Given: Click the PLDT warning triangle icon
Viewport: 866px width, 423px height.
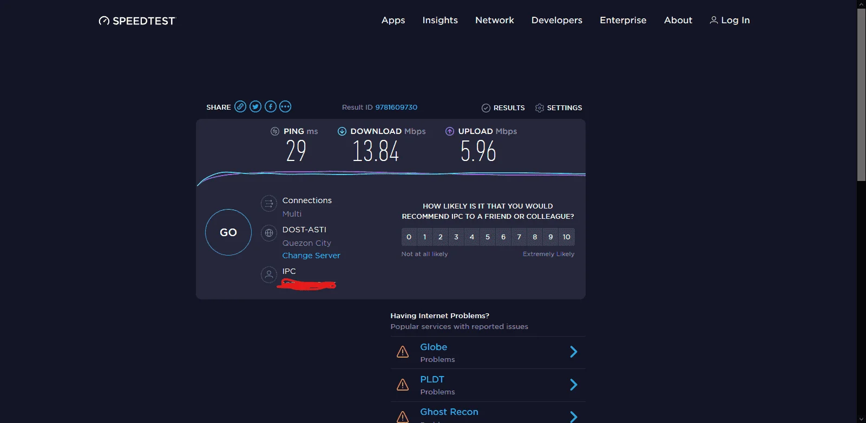Looking at the screenshot, I should click(403, 385).
